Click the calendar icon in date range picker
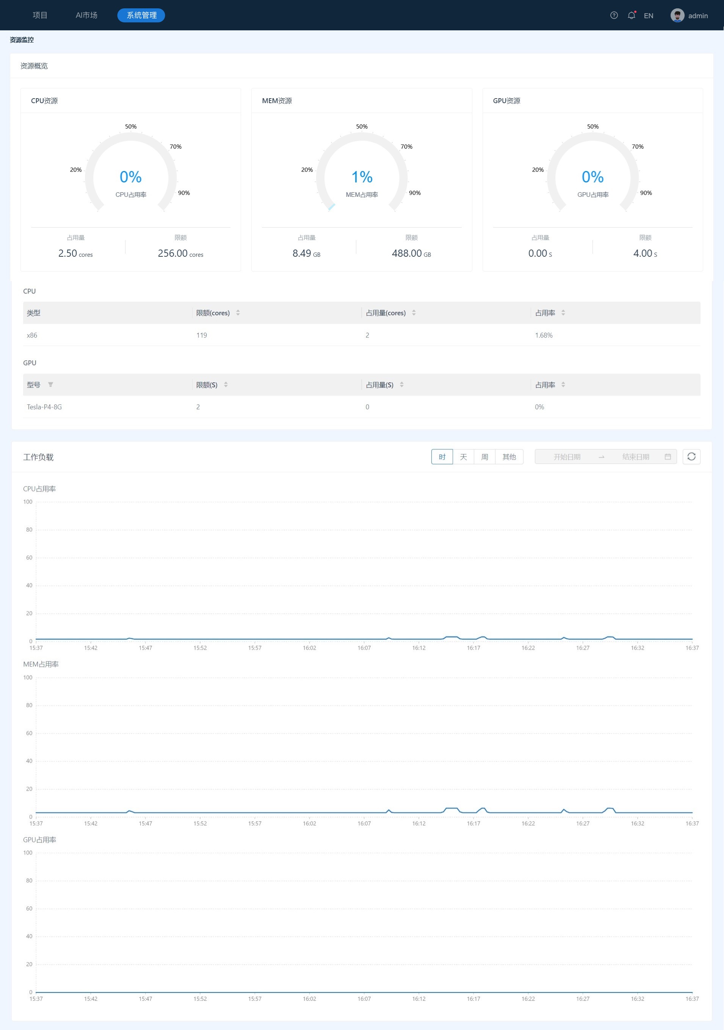 point(668,457)
